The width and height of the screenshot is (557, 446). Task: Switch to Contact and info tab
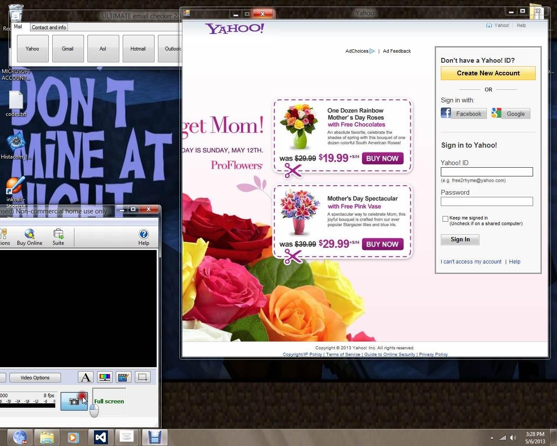pos(49,27)
